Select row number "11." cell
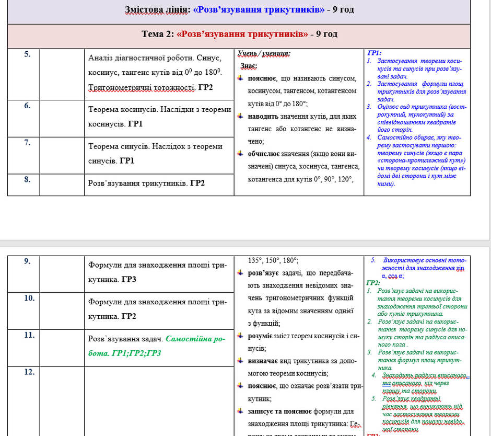Screen dimensions: 491x436 pos(24,348)
